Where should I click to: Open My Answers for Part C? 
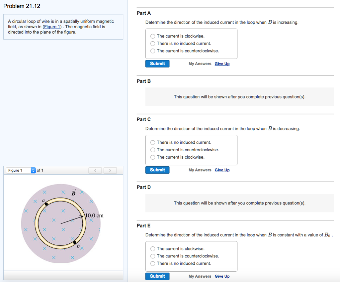click(200, 170)
